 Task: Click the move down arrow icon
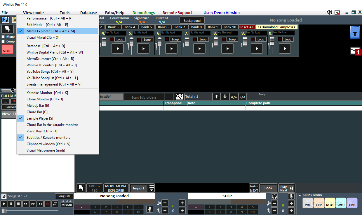225,97
